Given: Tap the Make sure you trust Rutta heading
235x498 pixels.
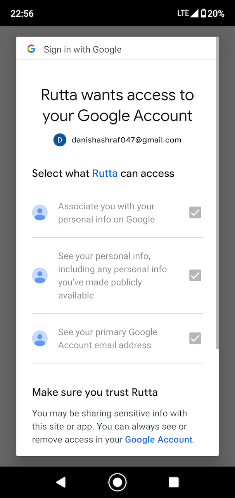Looking at the screenshot, I should point(95,392).
